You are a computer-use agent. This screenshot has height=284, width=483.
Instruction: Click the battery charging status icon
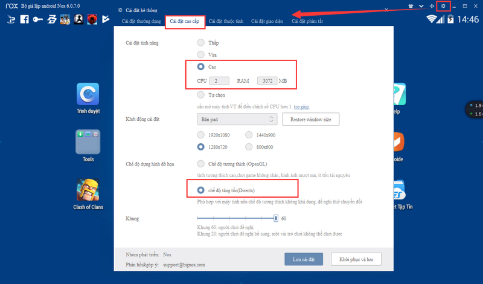click(450, 19)
